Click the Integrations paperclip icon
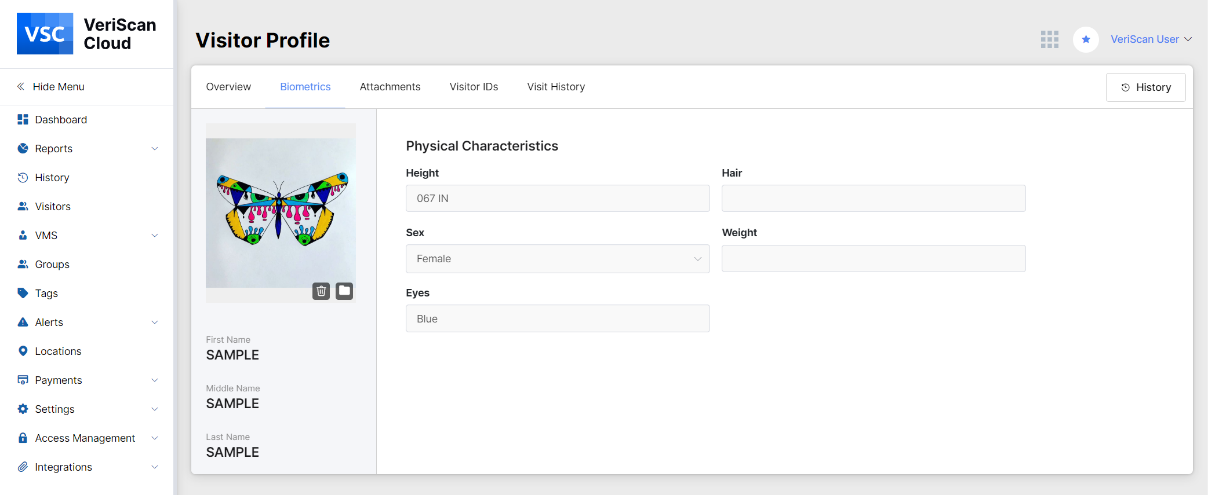Image resolution: width=1208 pixels, height=495 pixels. [23, 467]
